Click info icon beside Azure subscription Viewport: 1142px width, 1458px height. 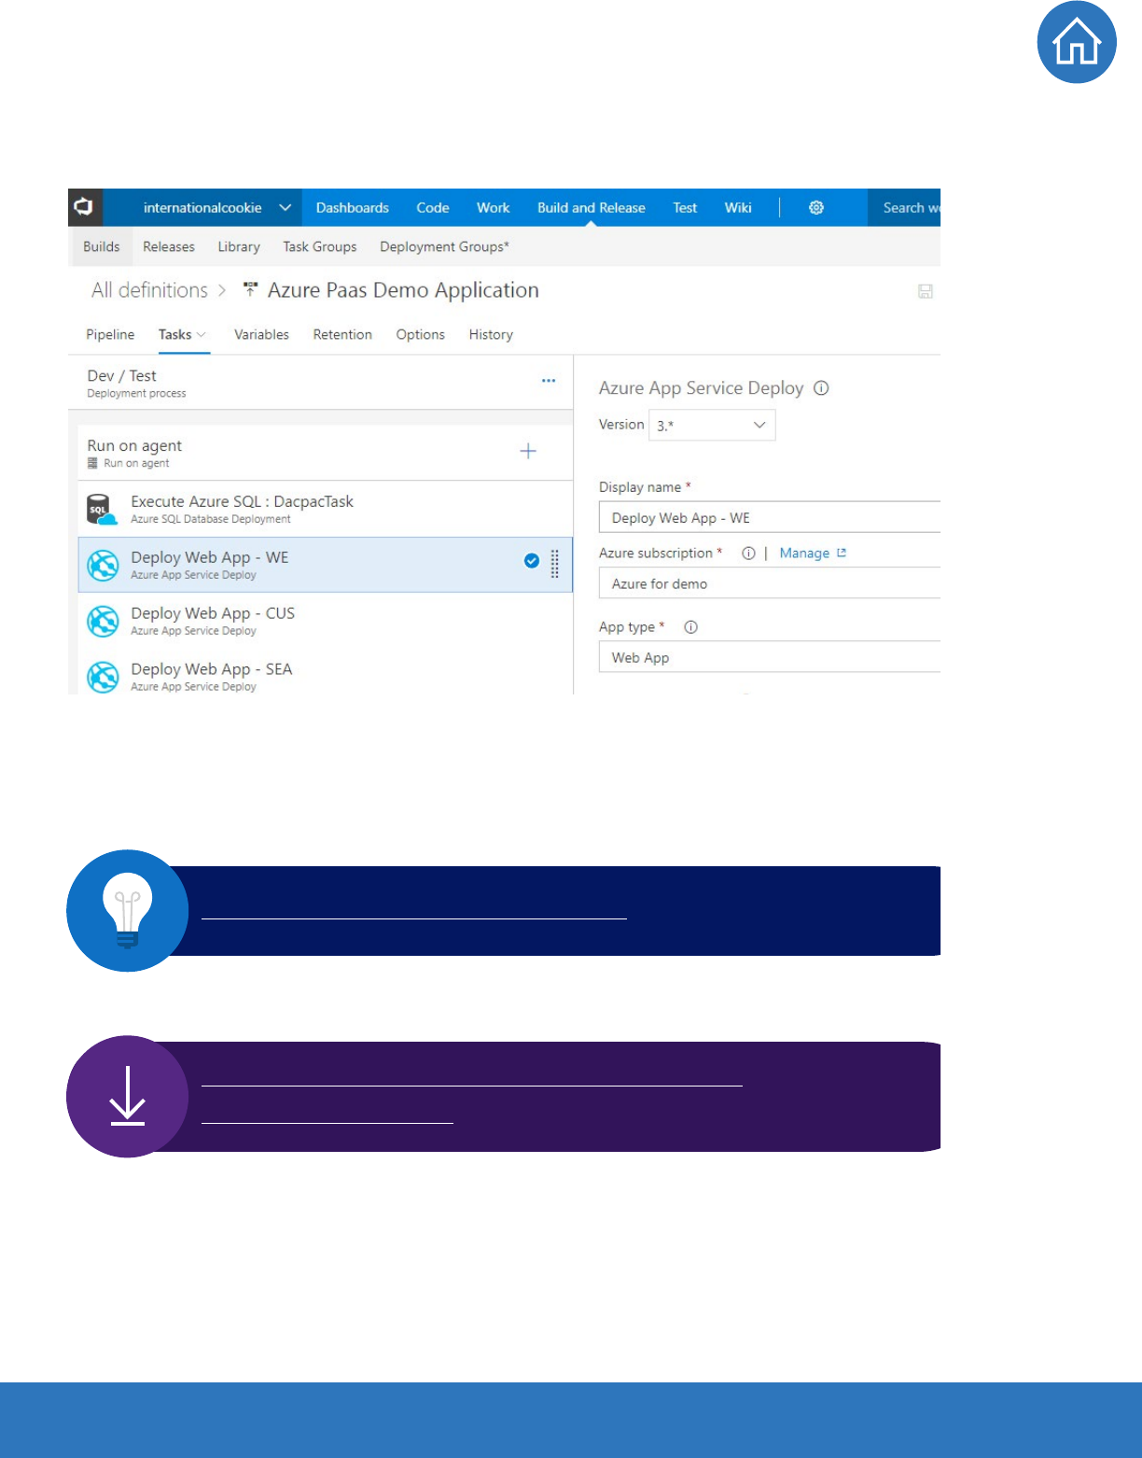click(x=748, y=554)
